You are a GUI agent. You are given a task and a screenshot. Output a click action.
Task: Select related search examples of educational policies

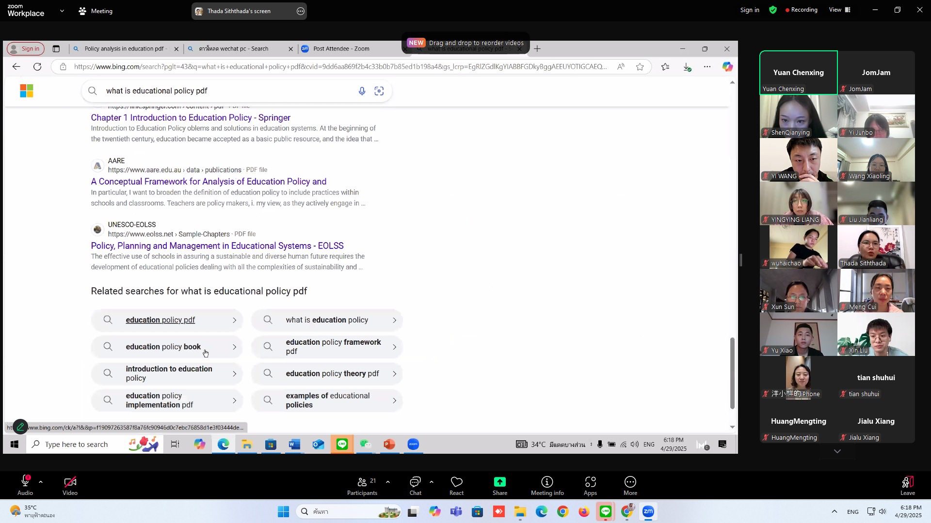pos(327,400)
